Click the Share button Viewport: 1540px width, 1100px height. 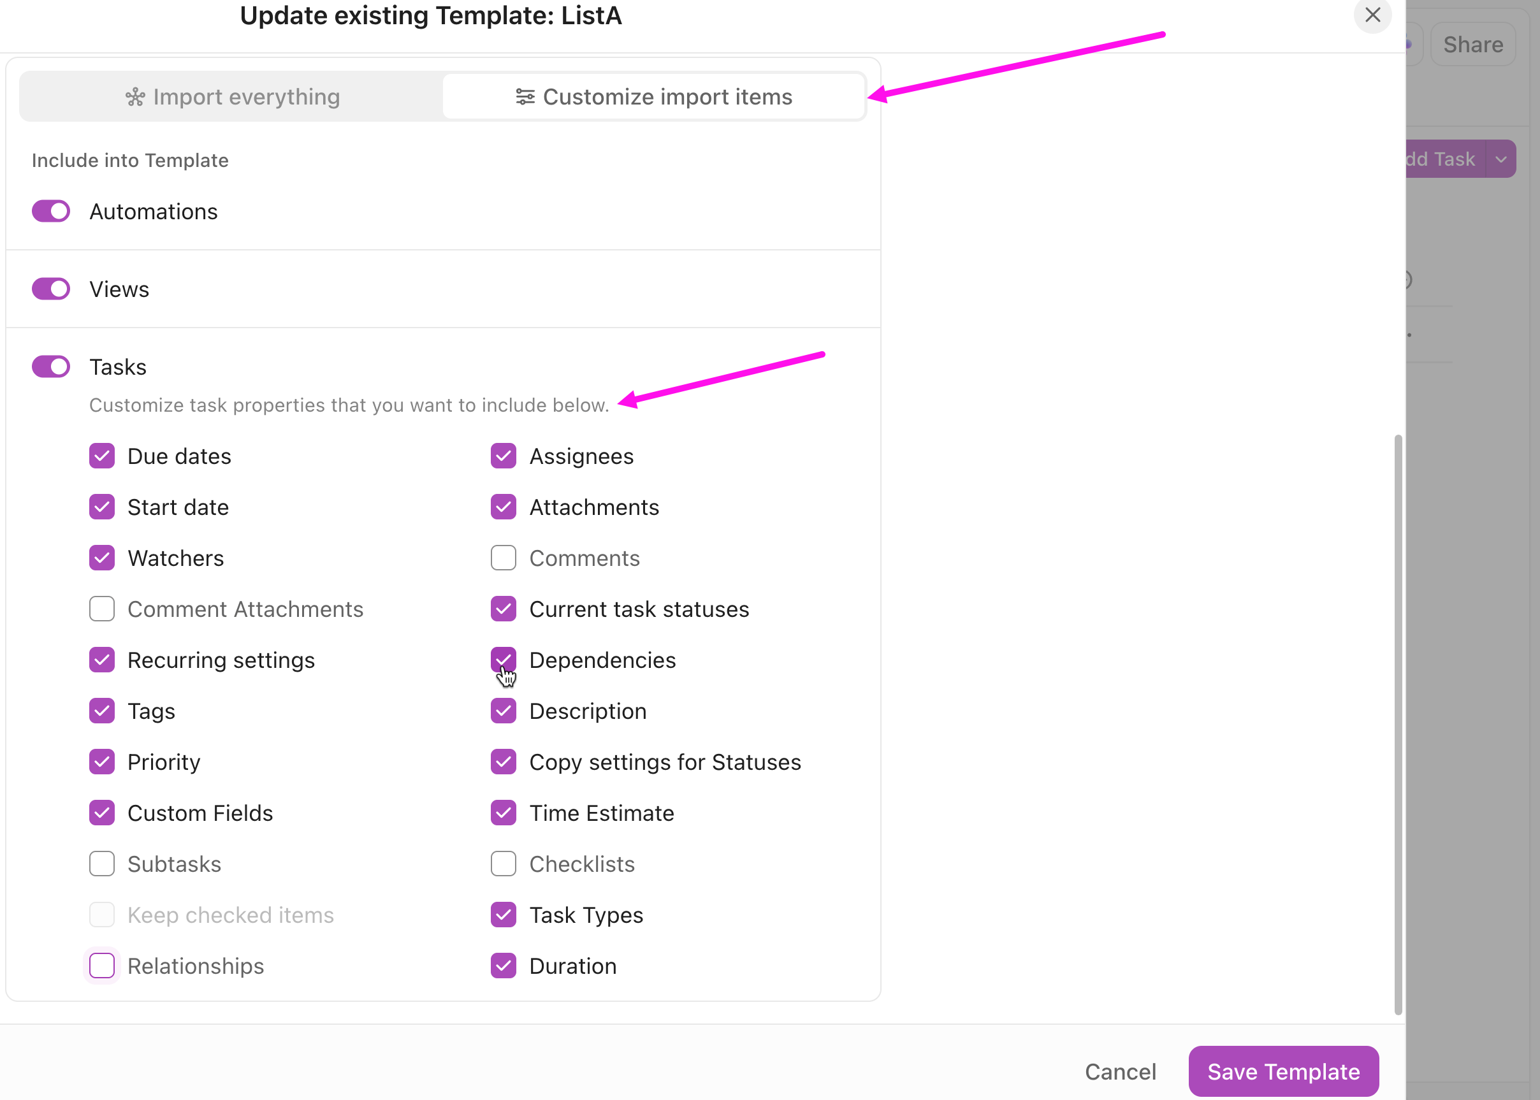tap(1473, 44)
